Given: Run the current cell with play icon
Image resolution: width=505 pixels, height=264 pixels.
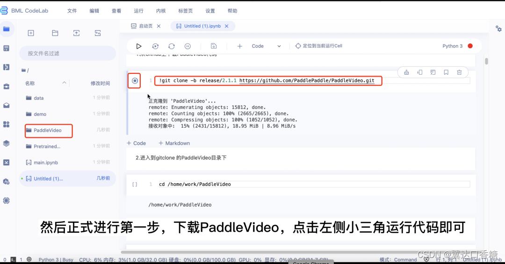Looking at the screenshot, I should (138, 46).
